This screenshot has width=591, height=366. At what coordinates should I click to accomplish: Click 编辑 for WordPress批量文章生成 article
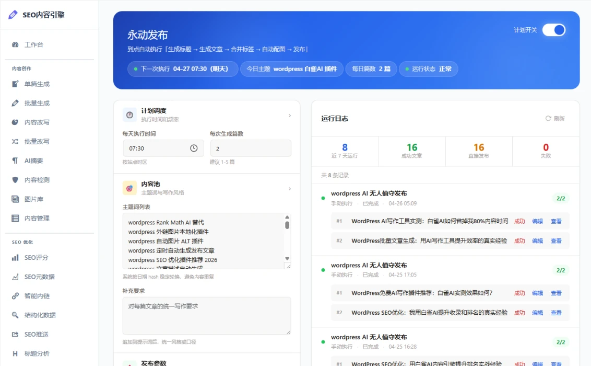coord(537,241)
